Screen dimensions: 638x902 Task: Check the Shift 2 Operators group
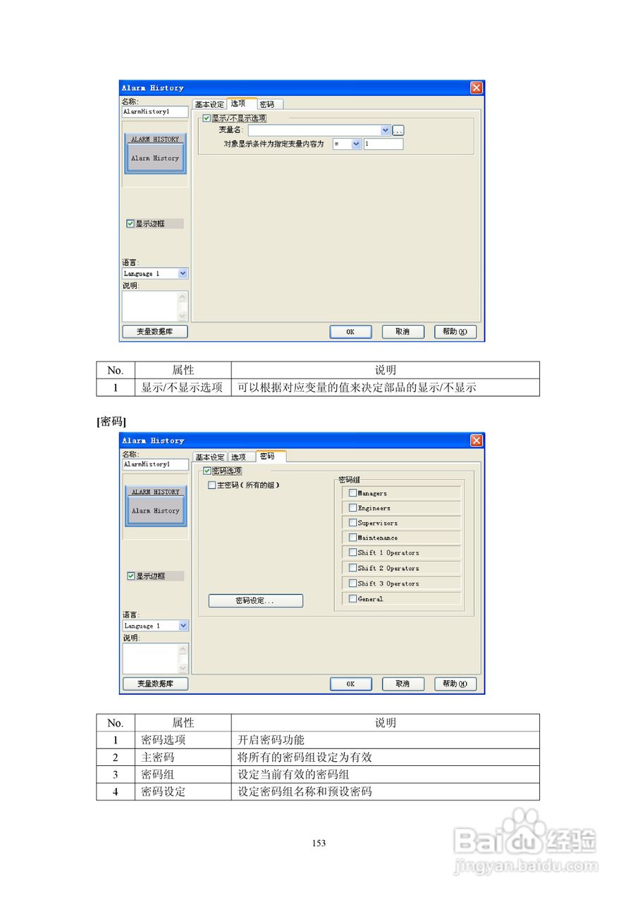pyautogui.click(x=352, y=568)
